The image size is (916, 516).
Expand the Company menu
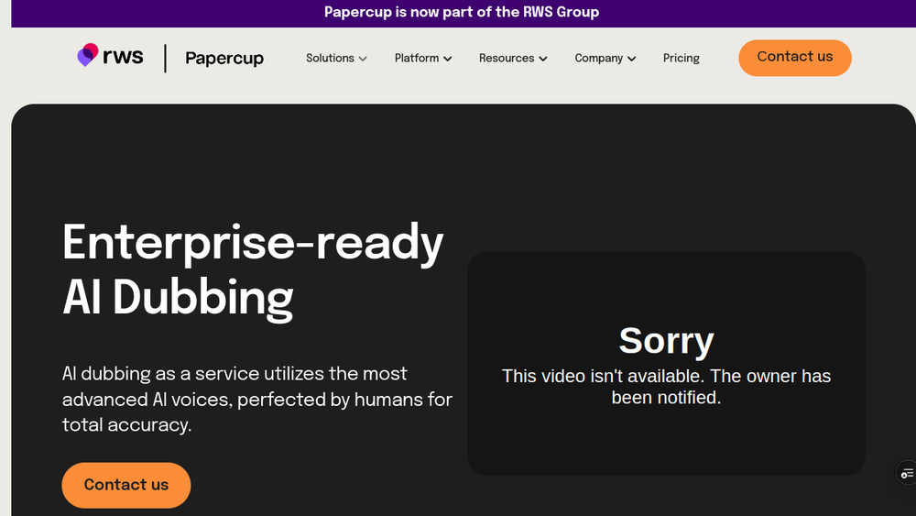pyautogui.click(x=605, y=58)
